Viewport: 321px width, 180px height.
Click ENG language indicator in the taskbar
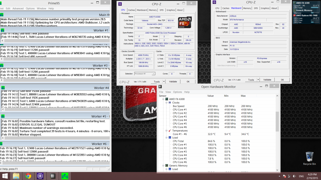coord(301,176)
